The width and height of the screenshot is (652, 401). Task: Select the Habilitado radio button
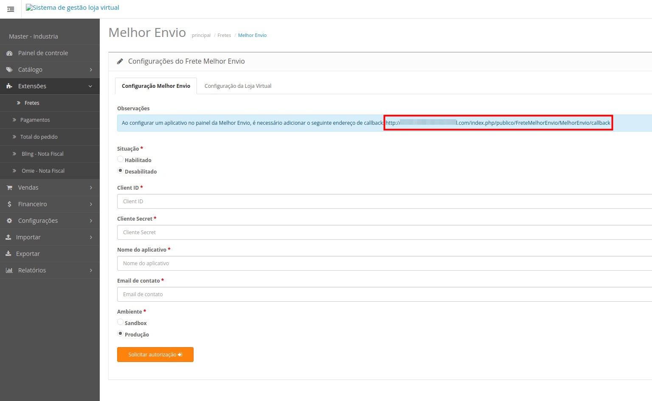[x=121, y=159]
